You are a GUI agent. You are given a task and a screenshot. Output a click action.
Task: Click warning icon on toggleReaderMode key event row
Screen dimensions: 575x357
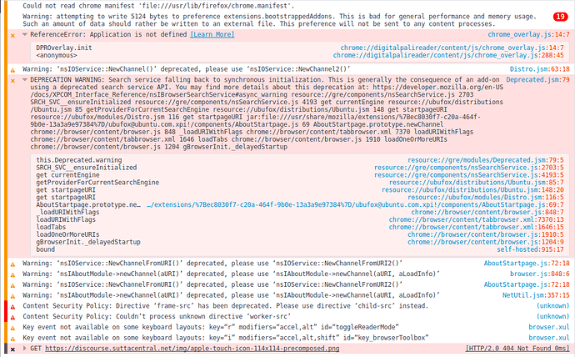12,328
